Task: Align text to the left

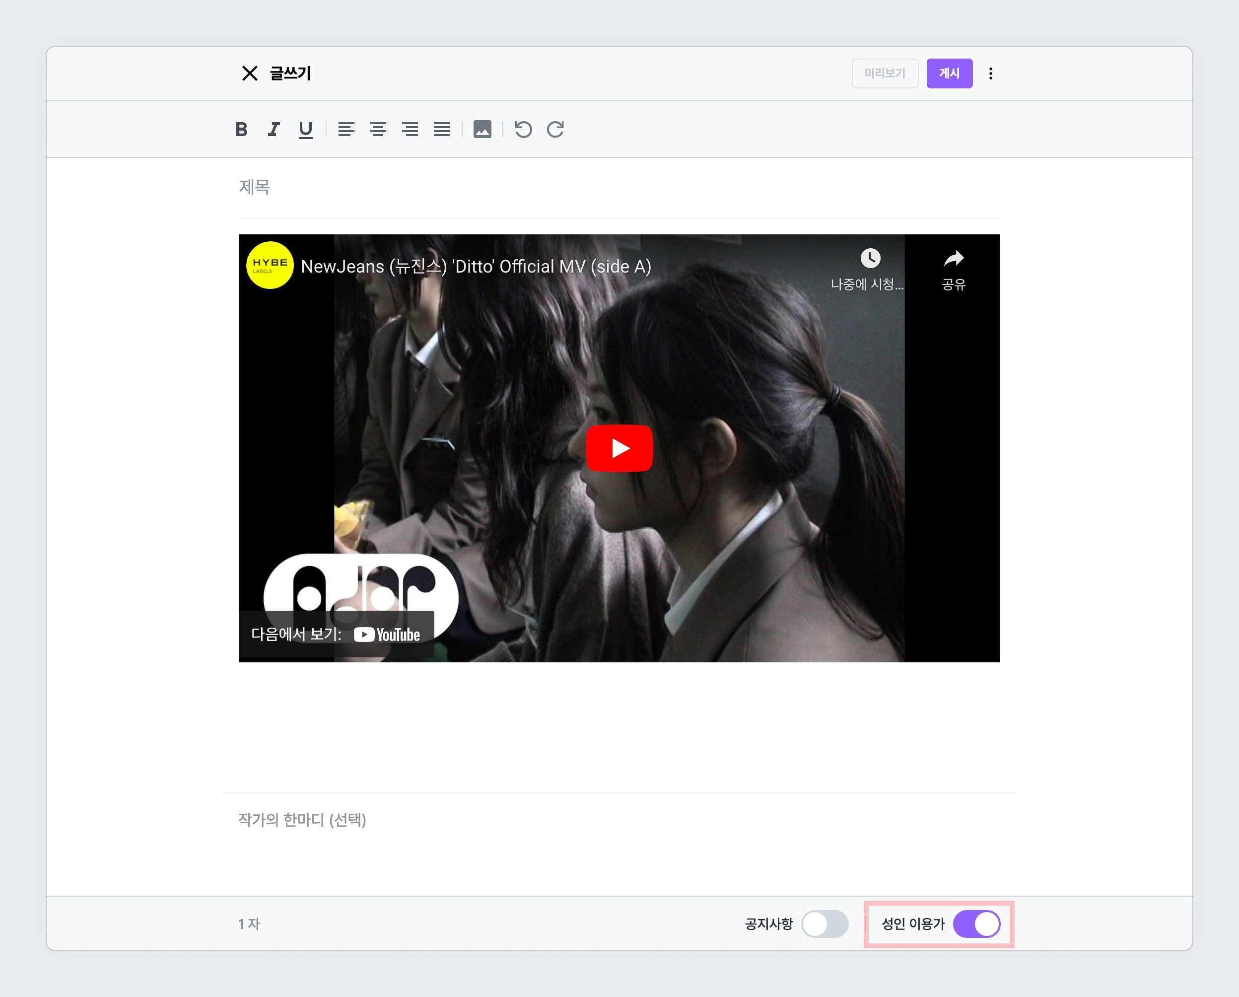Action: 346,130
